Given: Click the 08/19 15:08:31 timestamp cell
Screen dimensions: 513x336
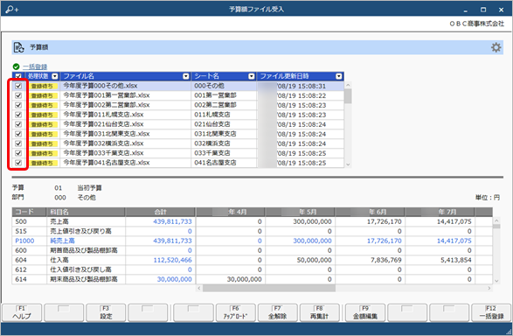Looking at the screenshot, I should coord(301,86).
